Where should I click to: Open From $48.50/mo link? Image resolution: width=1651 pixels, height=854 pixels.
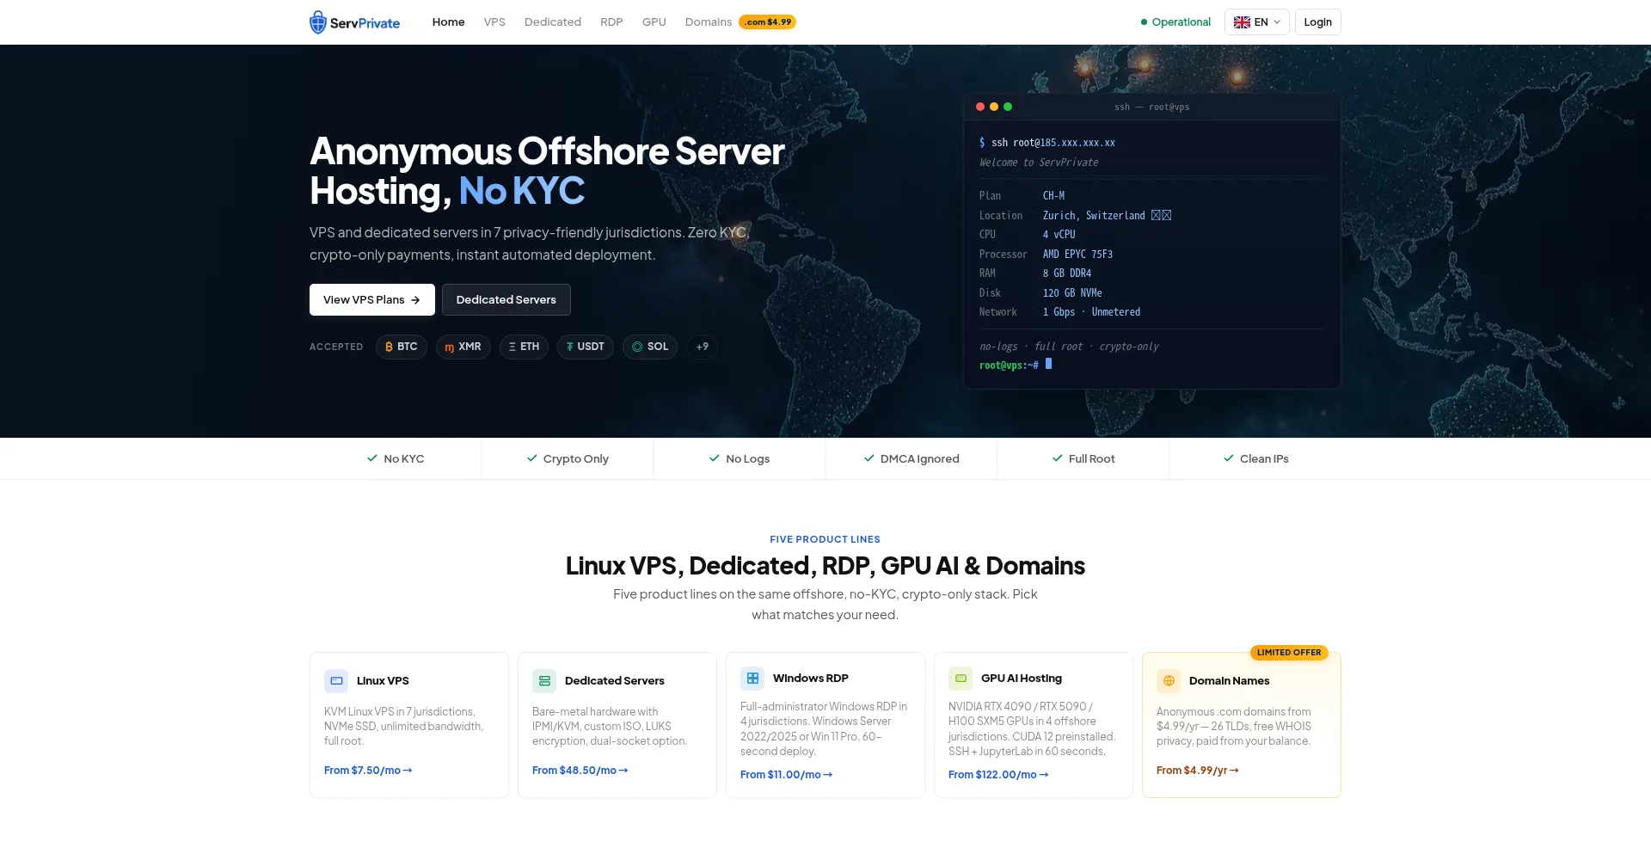point(580,771)
